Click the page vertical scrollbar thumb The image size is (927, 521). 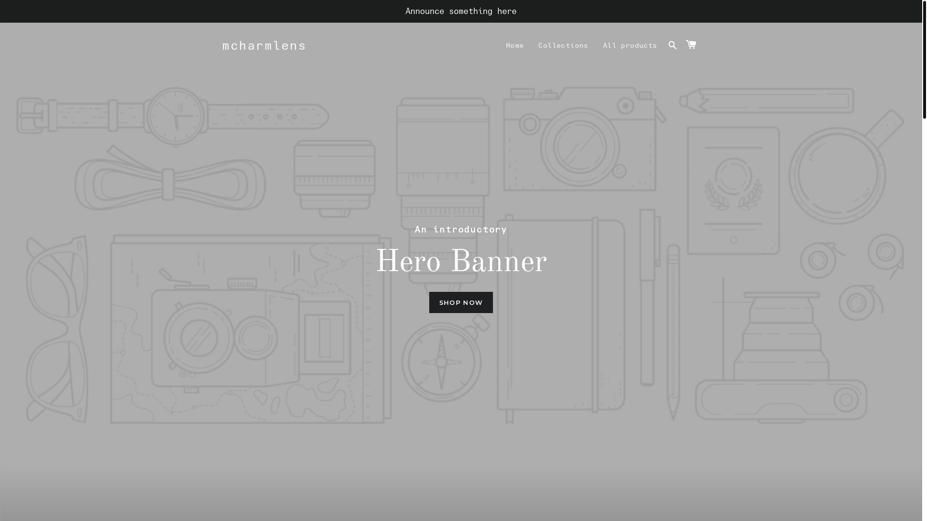click(x=925, y=59)
